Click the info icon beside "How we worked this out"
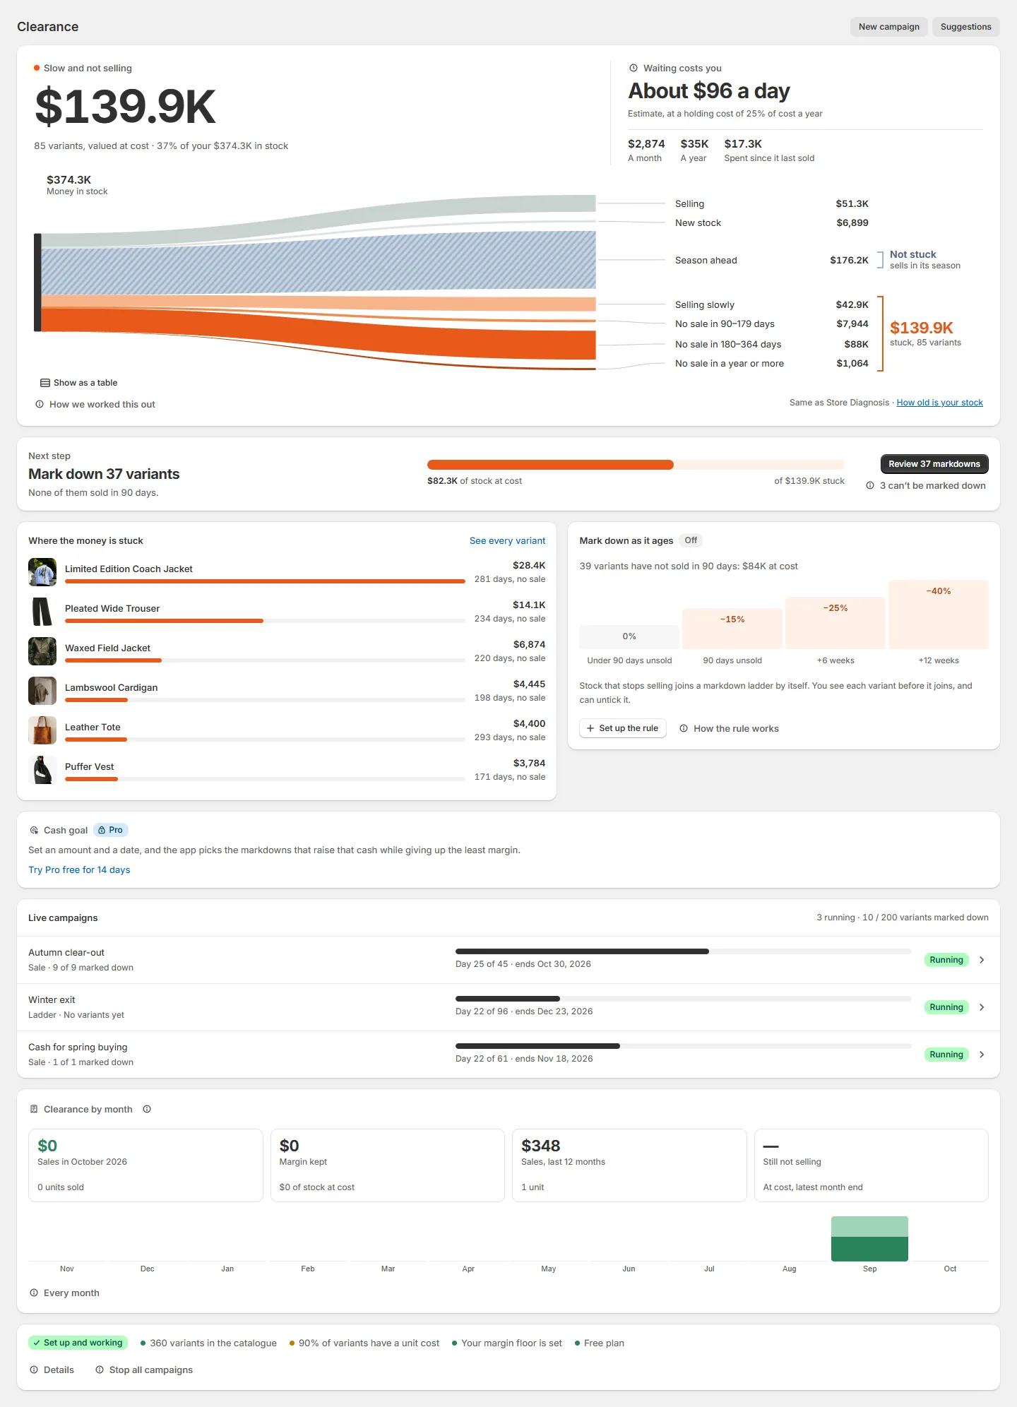This screenshot has height=1407, width=1017. tap(40, 405)
